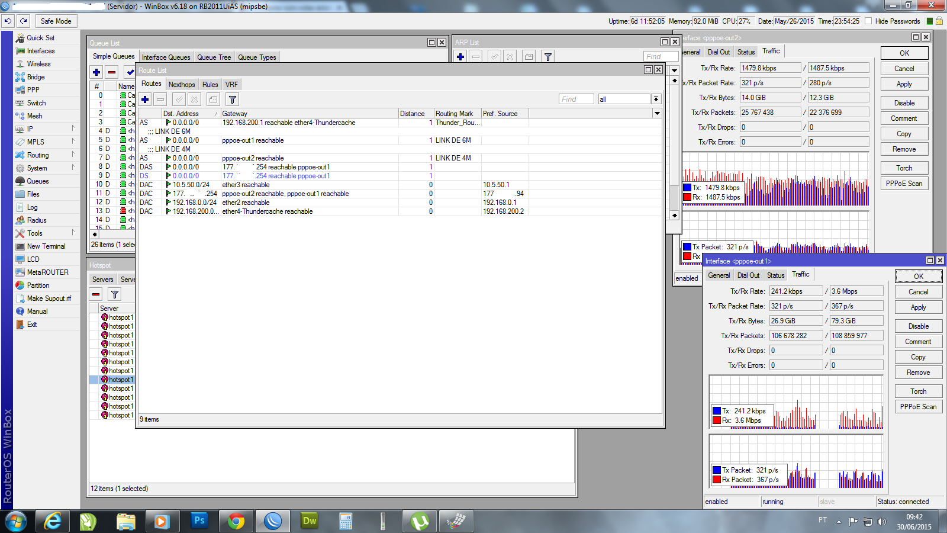The height and width of the screenshot is (533, 947).
Task: Click Remove in the pppoe-out2 window
Action: pyautogui.click(x=904, y=149)
